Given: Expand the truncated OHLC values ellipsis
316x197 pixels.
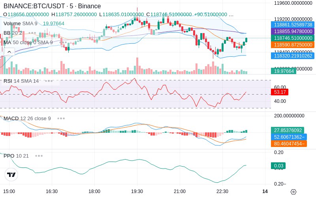Looking at the screenshot, I should 231,15.
